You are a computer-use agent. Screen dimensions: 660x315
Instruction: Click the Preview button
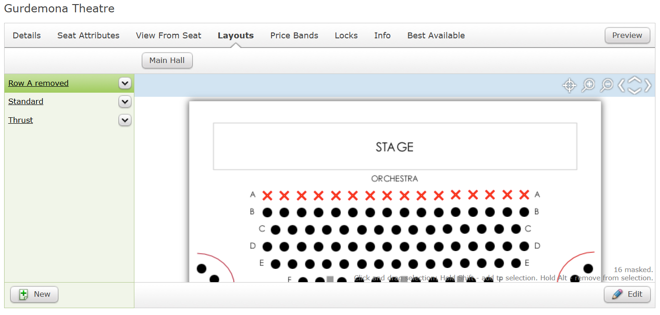click(627, 35)
